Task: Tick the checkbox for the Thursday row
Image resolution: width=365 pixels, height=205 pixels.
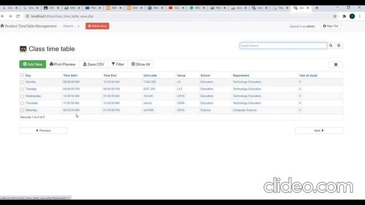Action: (x=22, y=104)
